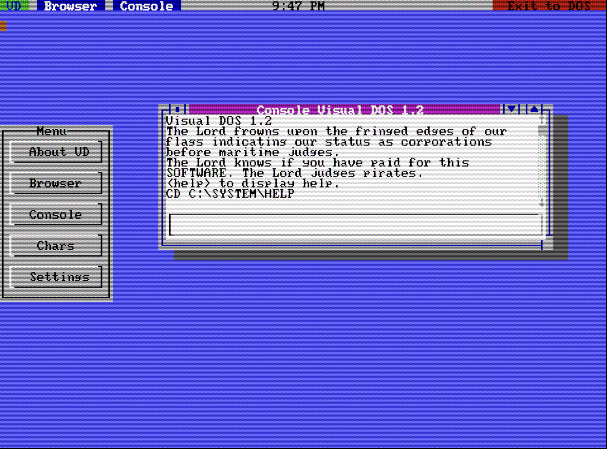Image resolution: width=607 pixels, height=449 pixels.
Task: Click the console scrollbar thumb
Action: tap(542, 131)
